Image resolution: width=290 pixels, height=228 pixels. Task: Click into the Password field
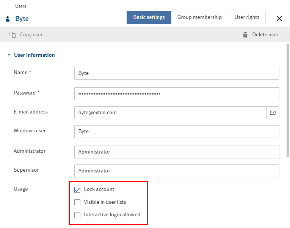click(x=177, y=94)
